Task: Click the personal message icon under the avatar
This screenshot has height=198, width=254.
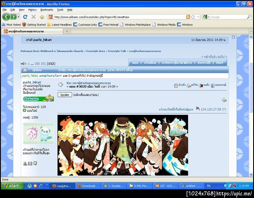Action: tap(35, 163)
